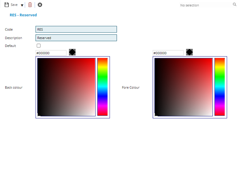
Task: Click the Default field label
Action: [11, 46]
